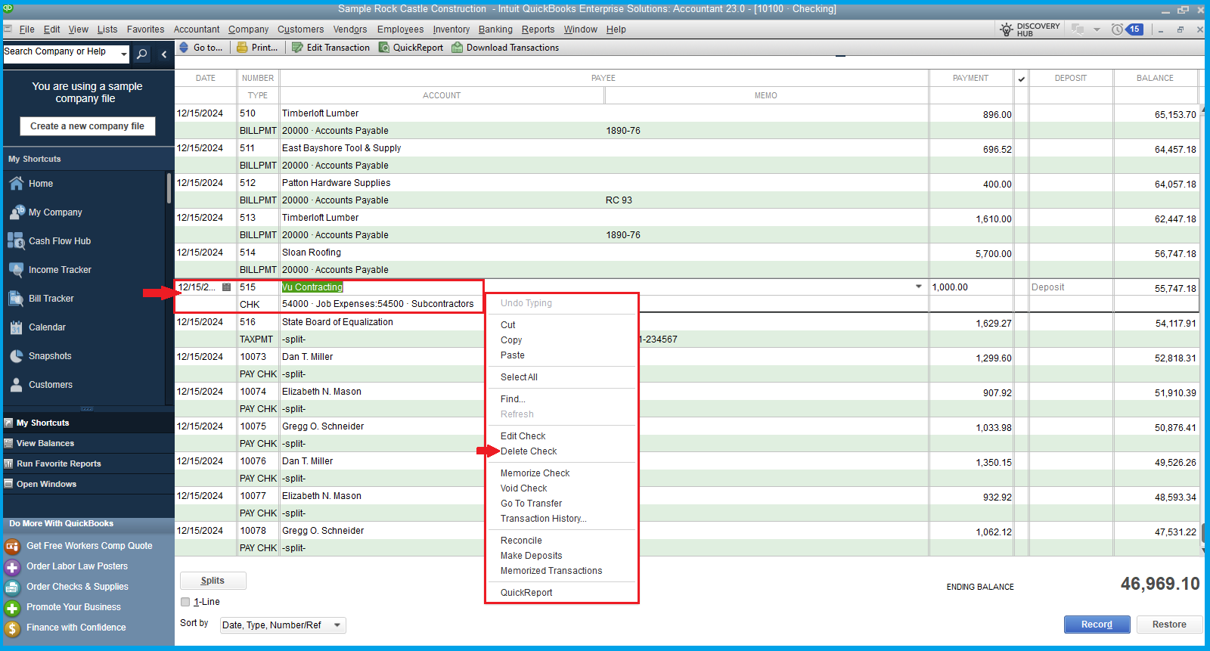Image resolution: width=1210 pixels, height=651 pixels.
Task: Open the Calendar shortcut icon
Action: pos(16,327)
